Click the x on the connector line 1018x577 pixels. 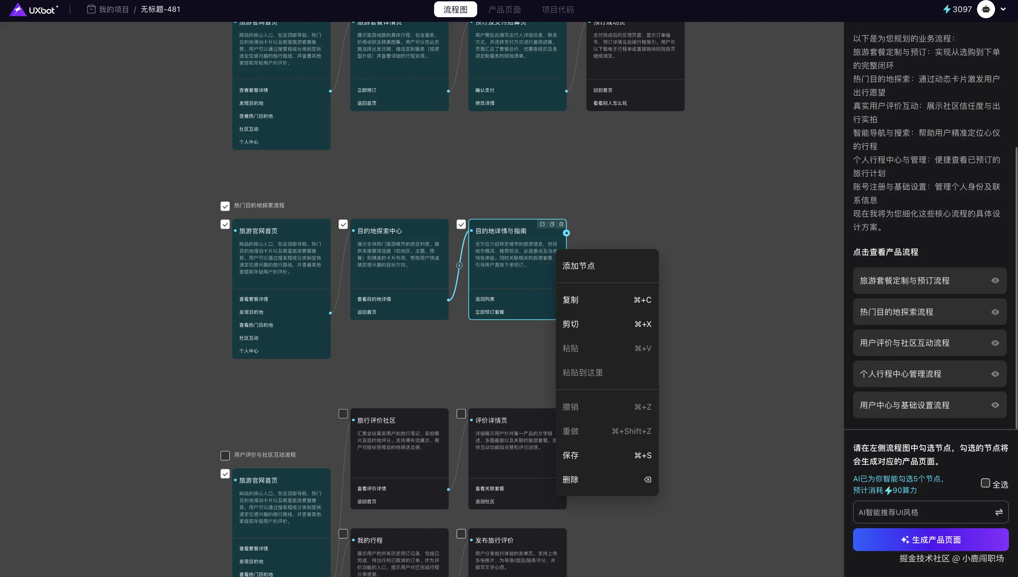coord(459,266)
